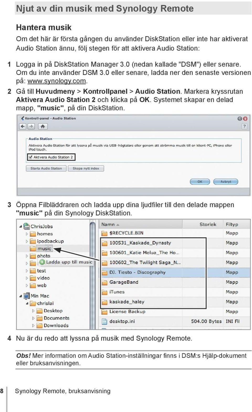This screenshot has width=252, height=412.
Task: Click the Skapa nytt index button
Action: pyautogui.click(x=86, y=168)
